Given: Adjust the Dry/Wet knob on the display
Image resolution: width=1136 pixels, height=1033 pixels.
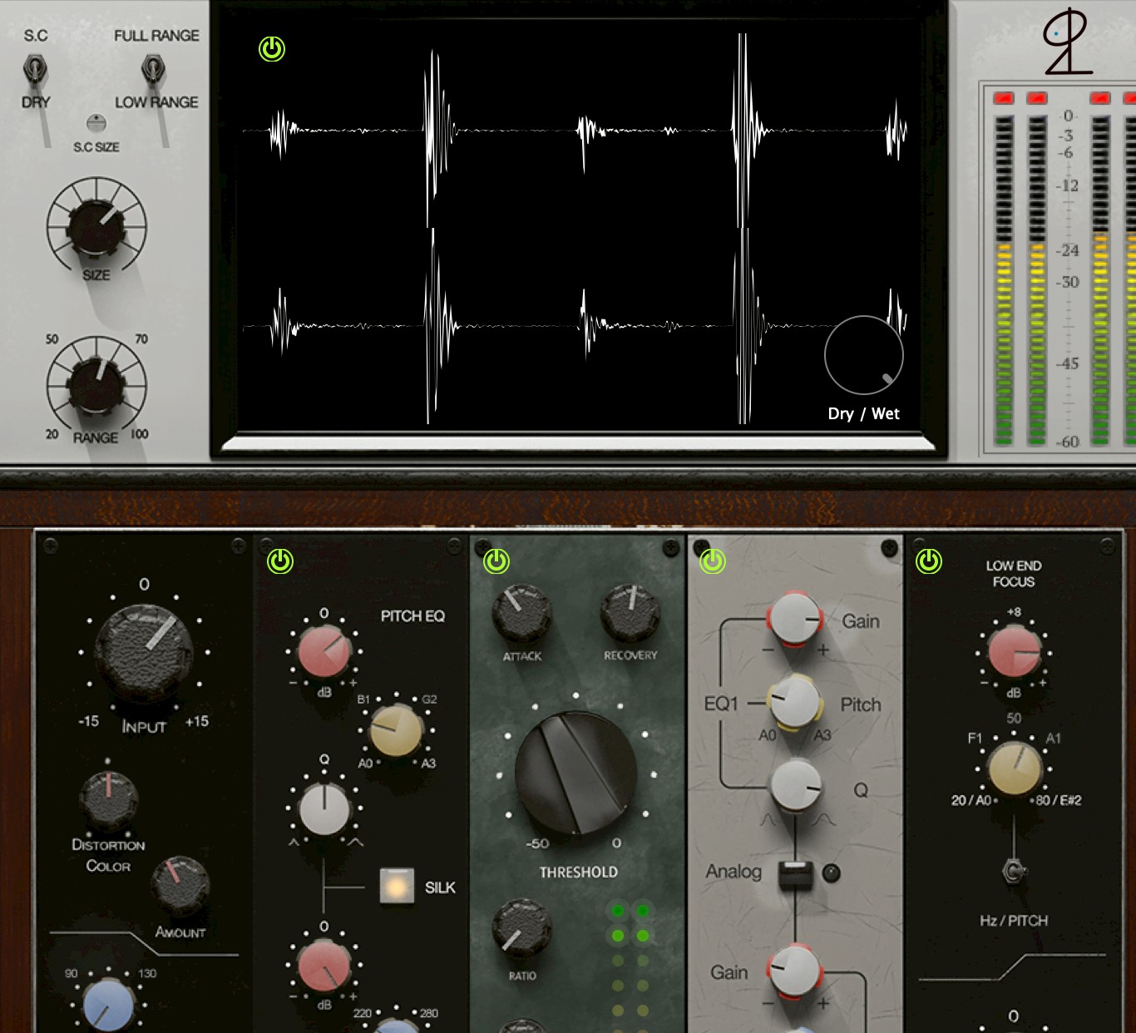Looking at the screenshot, I should click(864, 355).
